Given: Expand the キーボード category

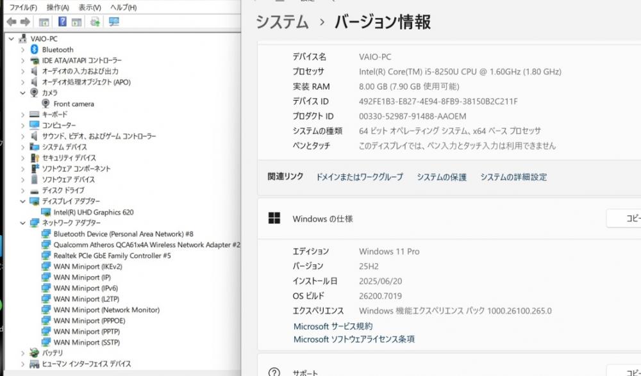Looking at the screenshot, I should click(x=23, y=115).
